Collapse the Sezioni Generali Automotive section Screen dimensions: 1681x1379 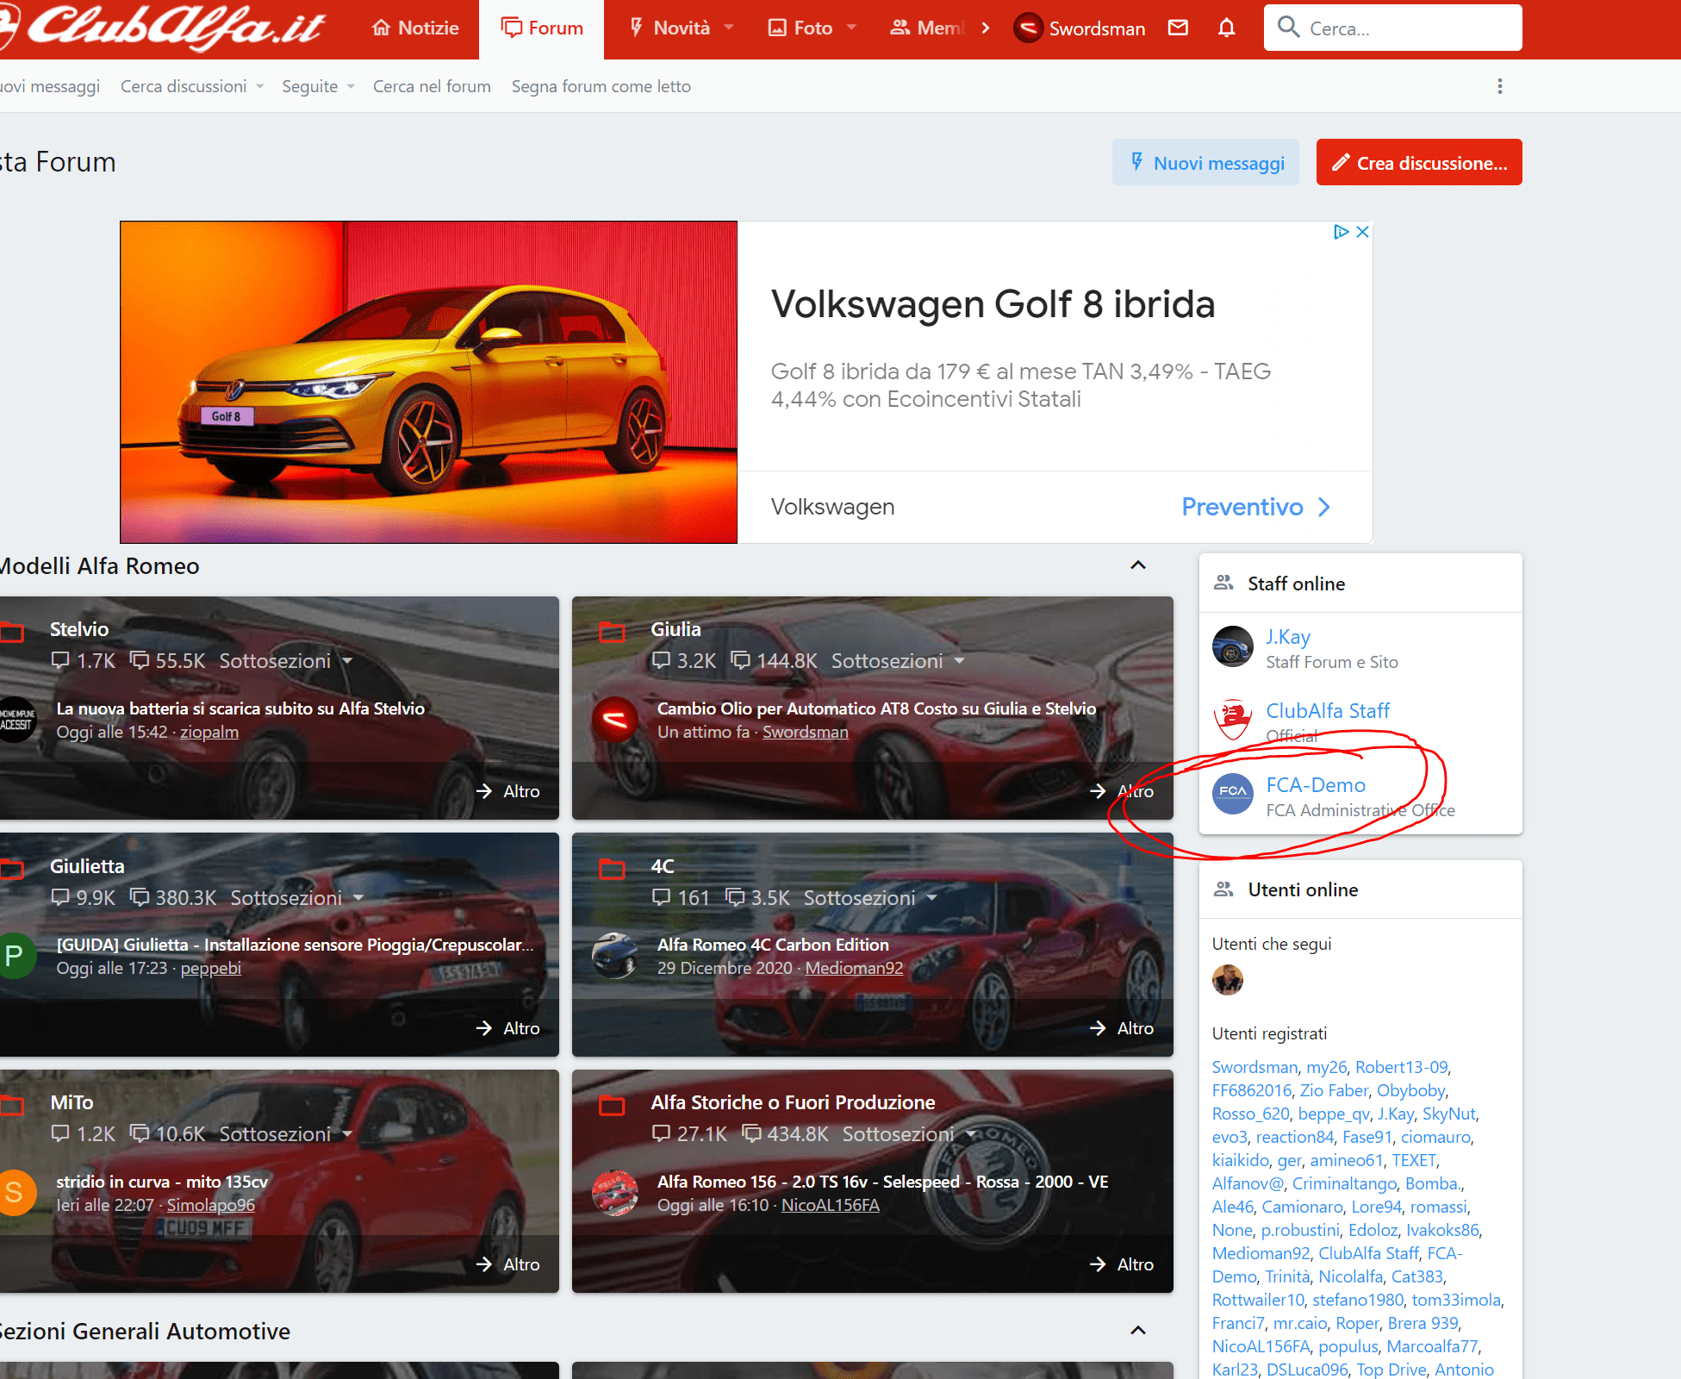pyautogui.click(x=1138, y=1331)
